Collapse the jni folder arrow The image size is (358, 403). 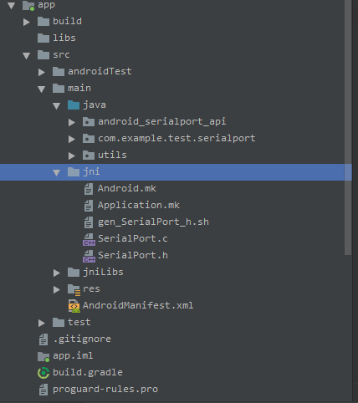tap(57, 173)
